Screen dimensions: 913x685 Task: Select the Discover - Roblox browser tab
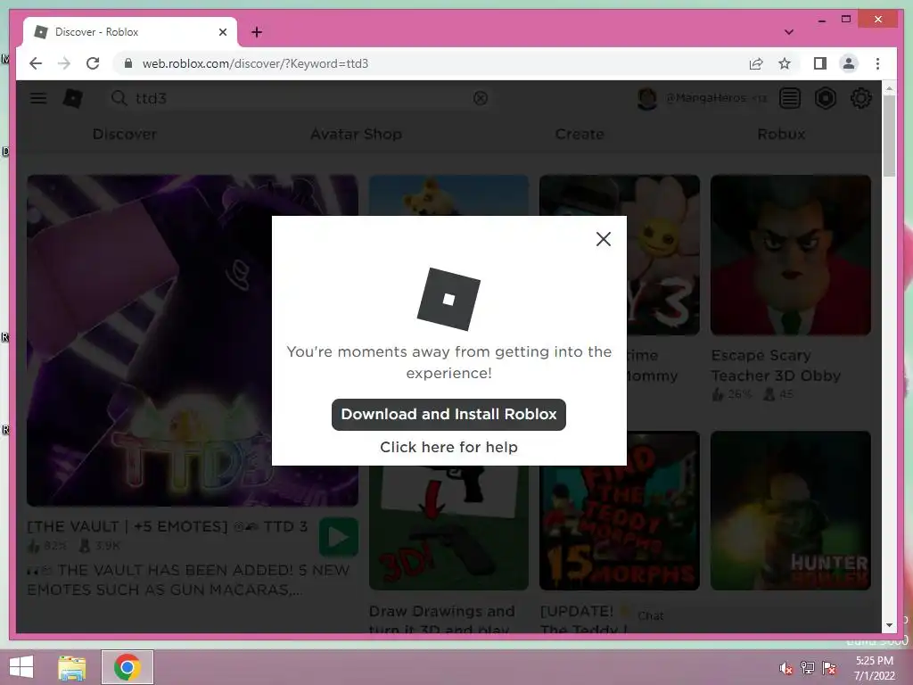pos(130,32)
